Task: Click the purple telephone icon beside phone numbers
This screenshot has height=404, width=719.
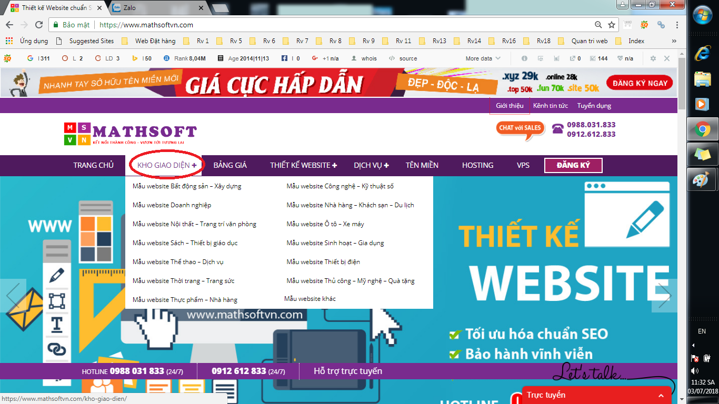Action: 557,129
